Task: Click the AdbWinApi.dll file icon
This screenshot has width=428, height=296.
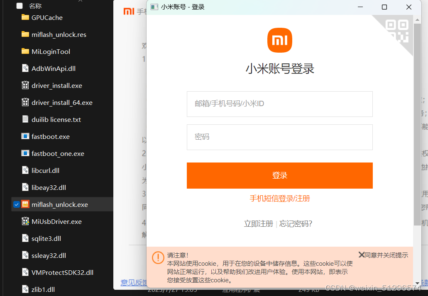Action: [x=25, y=68]
